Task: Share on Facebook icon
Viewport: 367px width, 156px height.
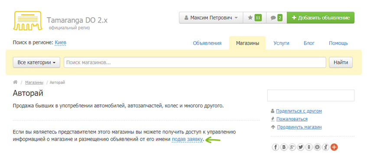Action: click(276, 147)
